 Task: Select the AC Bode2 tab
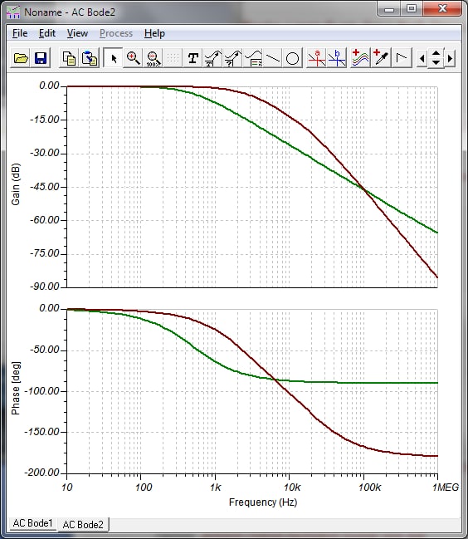point(83,524)
